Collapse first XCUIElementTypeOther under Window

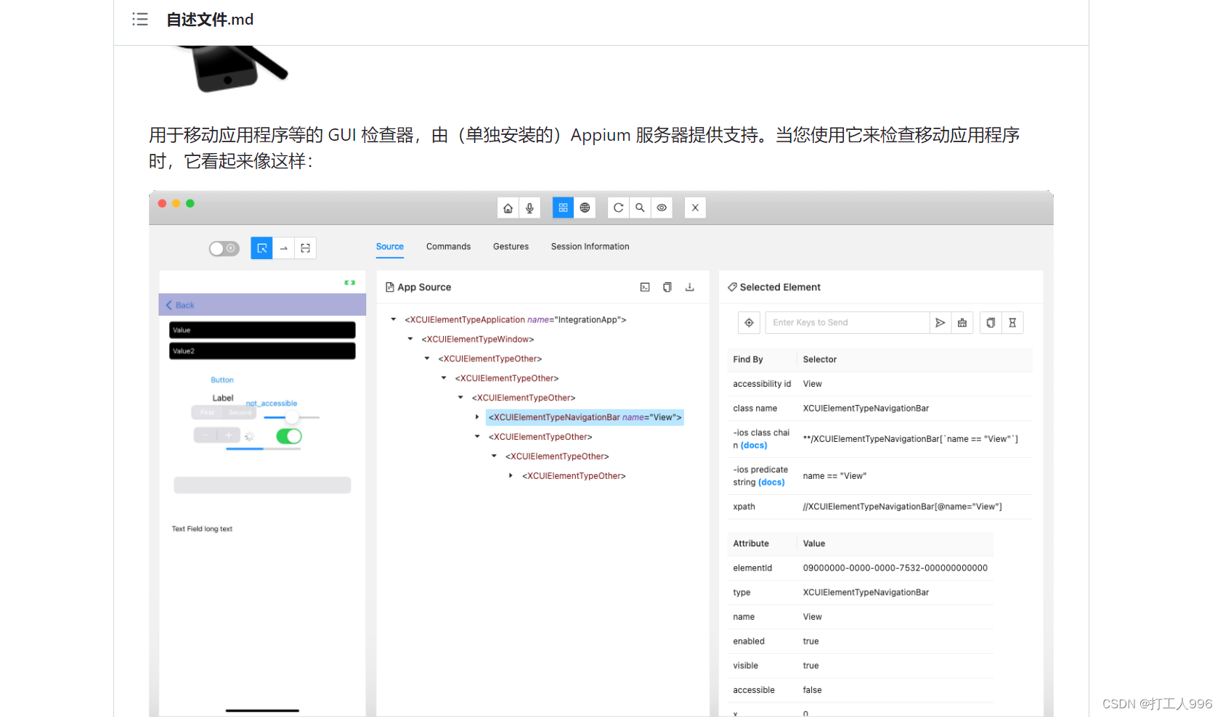[x=427, y=358]
